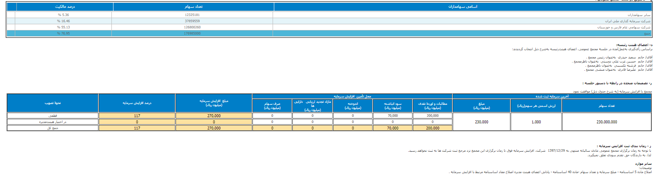Click share count cell 126800260
Image resolution: width=655 pixels, height=178 pixels.
192,27
